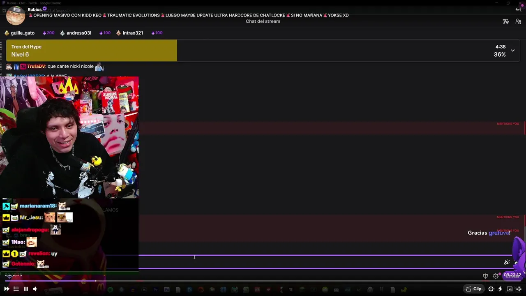Expand the Tren del Hype chevron
This screenshot has height=296, width=526.
click(x=513, y=51)
